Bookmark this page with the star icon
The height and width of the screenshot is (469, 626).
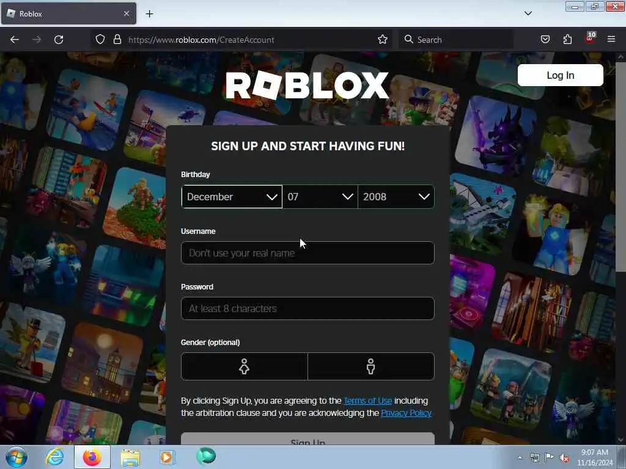pos(383,40)
